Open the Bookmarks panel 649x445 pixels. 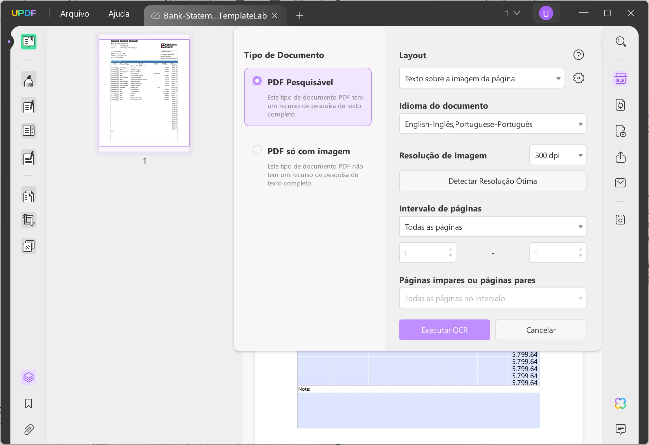[29, 403]
